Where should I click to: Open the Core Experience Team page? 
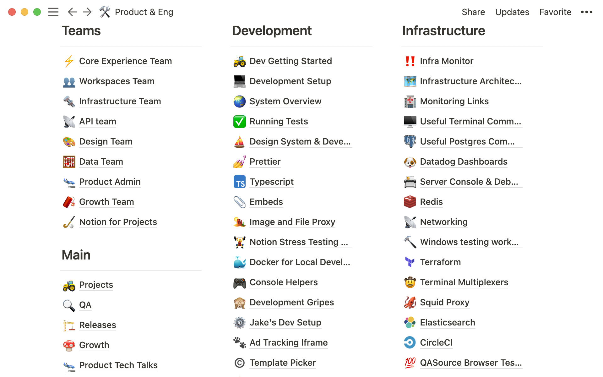click(x=125, y=61)
